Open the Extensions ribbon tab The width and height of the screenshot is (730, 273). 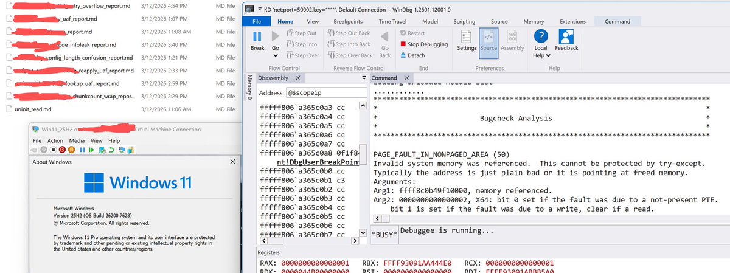coord(572,21)
